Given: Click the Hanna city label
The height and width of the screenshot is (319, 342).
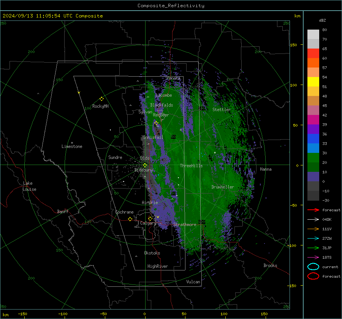Looking at the screenshot, I should pyautogui.click(x=266, y=169).
